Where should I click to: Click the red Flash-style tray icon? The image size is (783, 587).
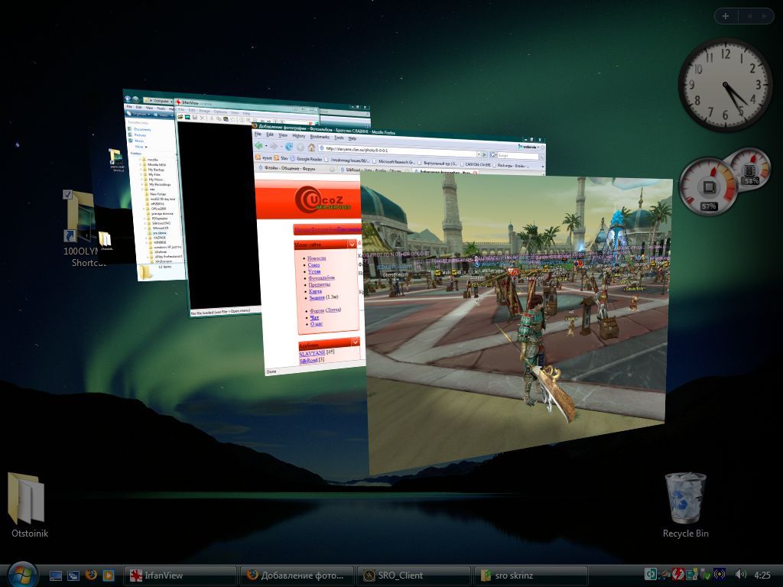677,574
